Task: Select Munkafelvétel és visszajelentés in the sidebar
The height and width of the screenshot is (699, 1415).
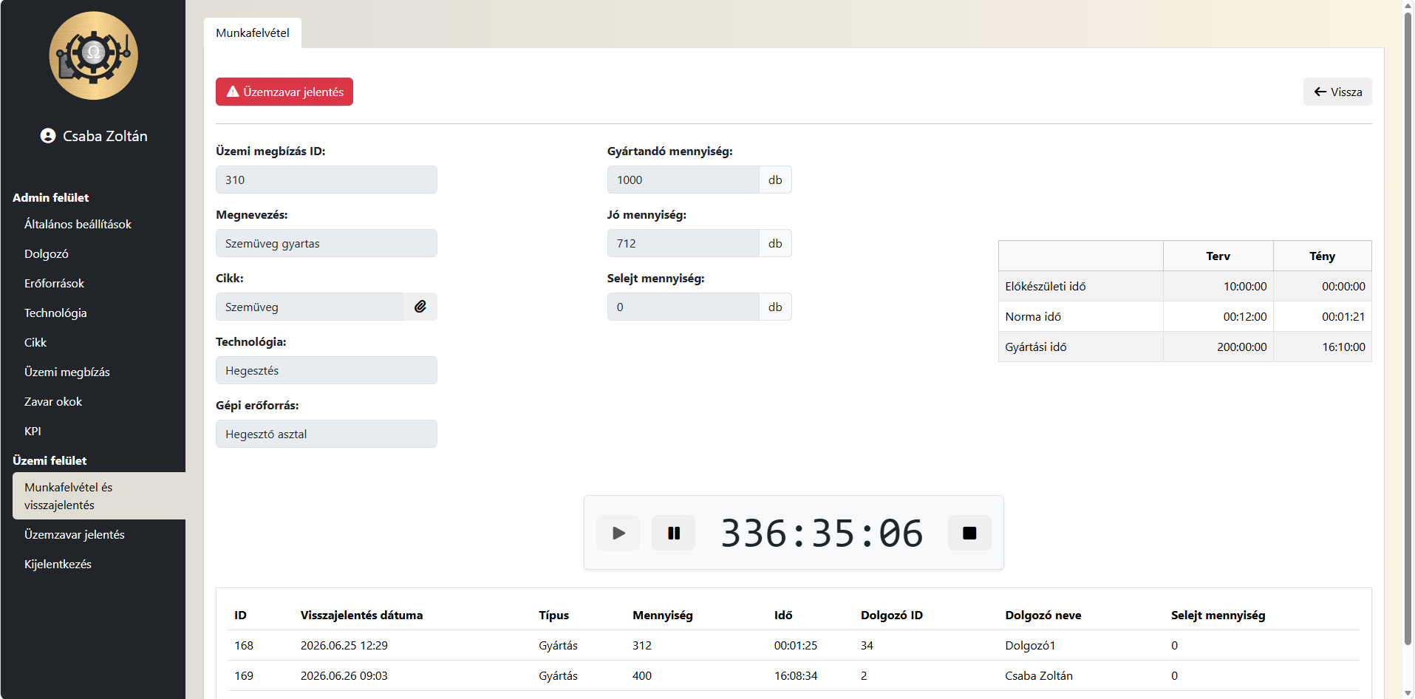Action: [x=99, y=496]
